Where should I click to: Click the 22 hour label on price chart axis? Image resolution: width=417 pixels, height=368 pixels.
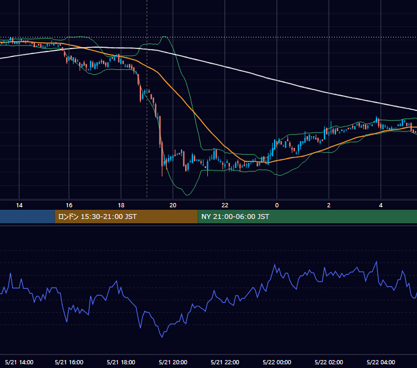tap(225, 205)
